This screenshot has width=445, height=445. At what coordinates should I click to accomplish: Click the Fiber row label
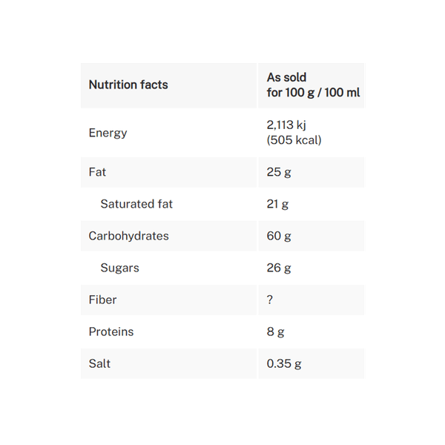(x=102, y=300)
